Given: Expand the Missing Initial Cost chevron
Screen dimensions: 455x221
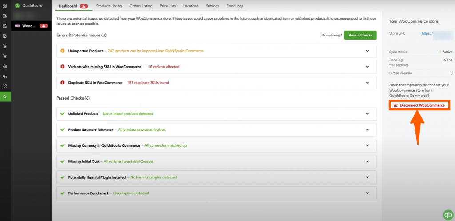Looking at the screenshot, I should coord(367,161).
